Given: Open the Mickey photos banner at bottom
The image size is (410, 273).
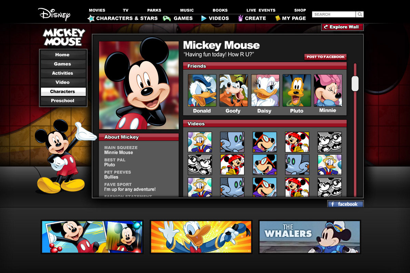Looking at the screenshot, I should 92,236.
